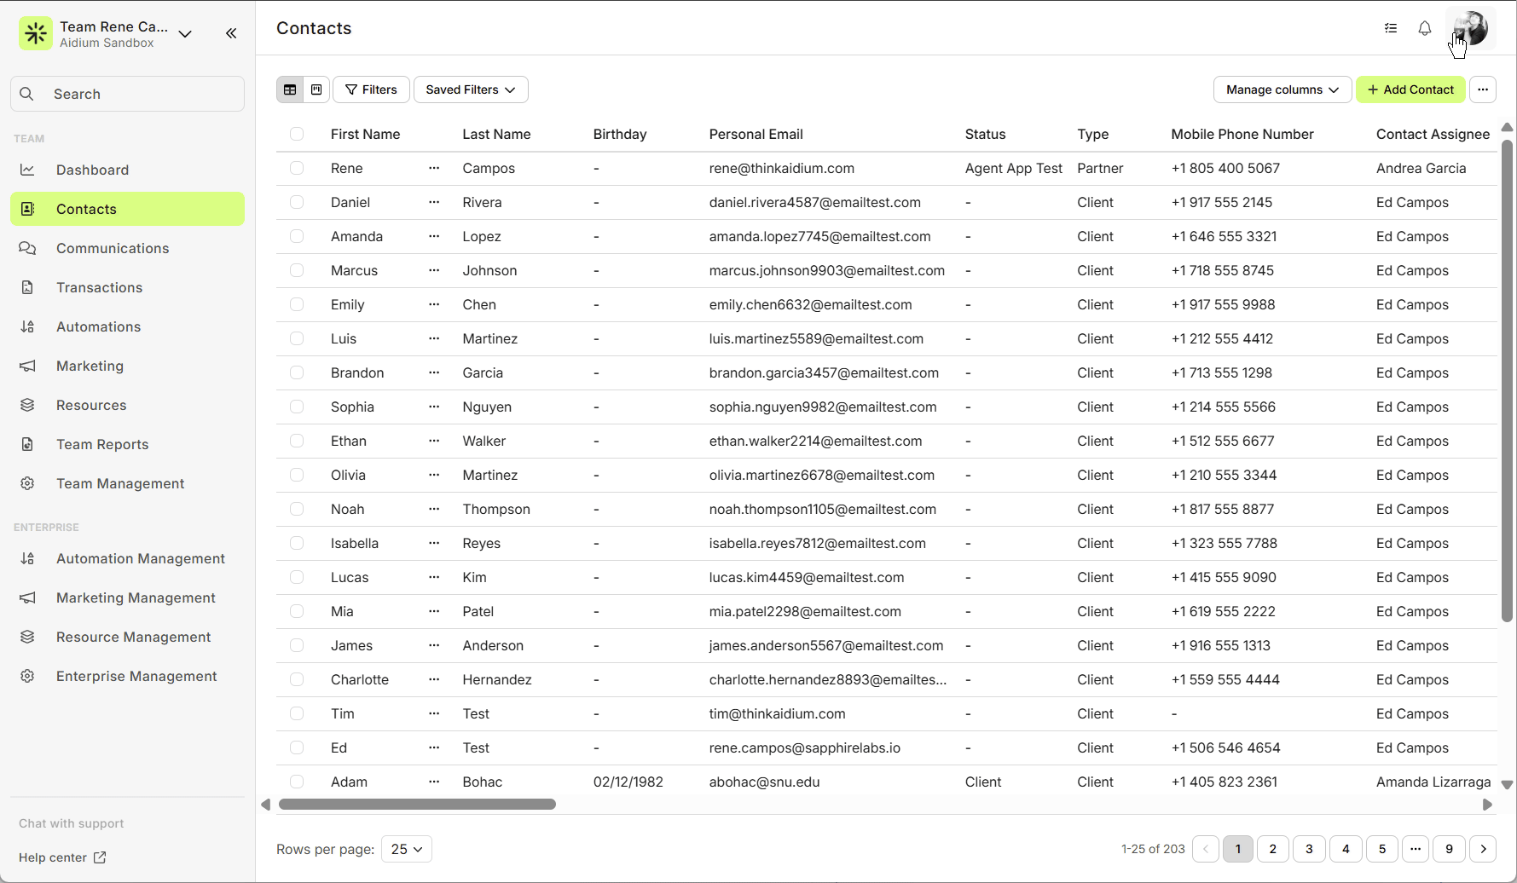Click the horizontal table scrollbar
Screen dimensions: 1517x883
417,805
